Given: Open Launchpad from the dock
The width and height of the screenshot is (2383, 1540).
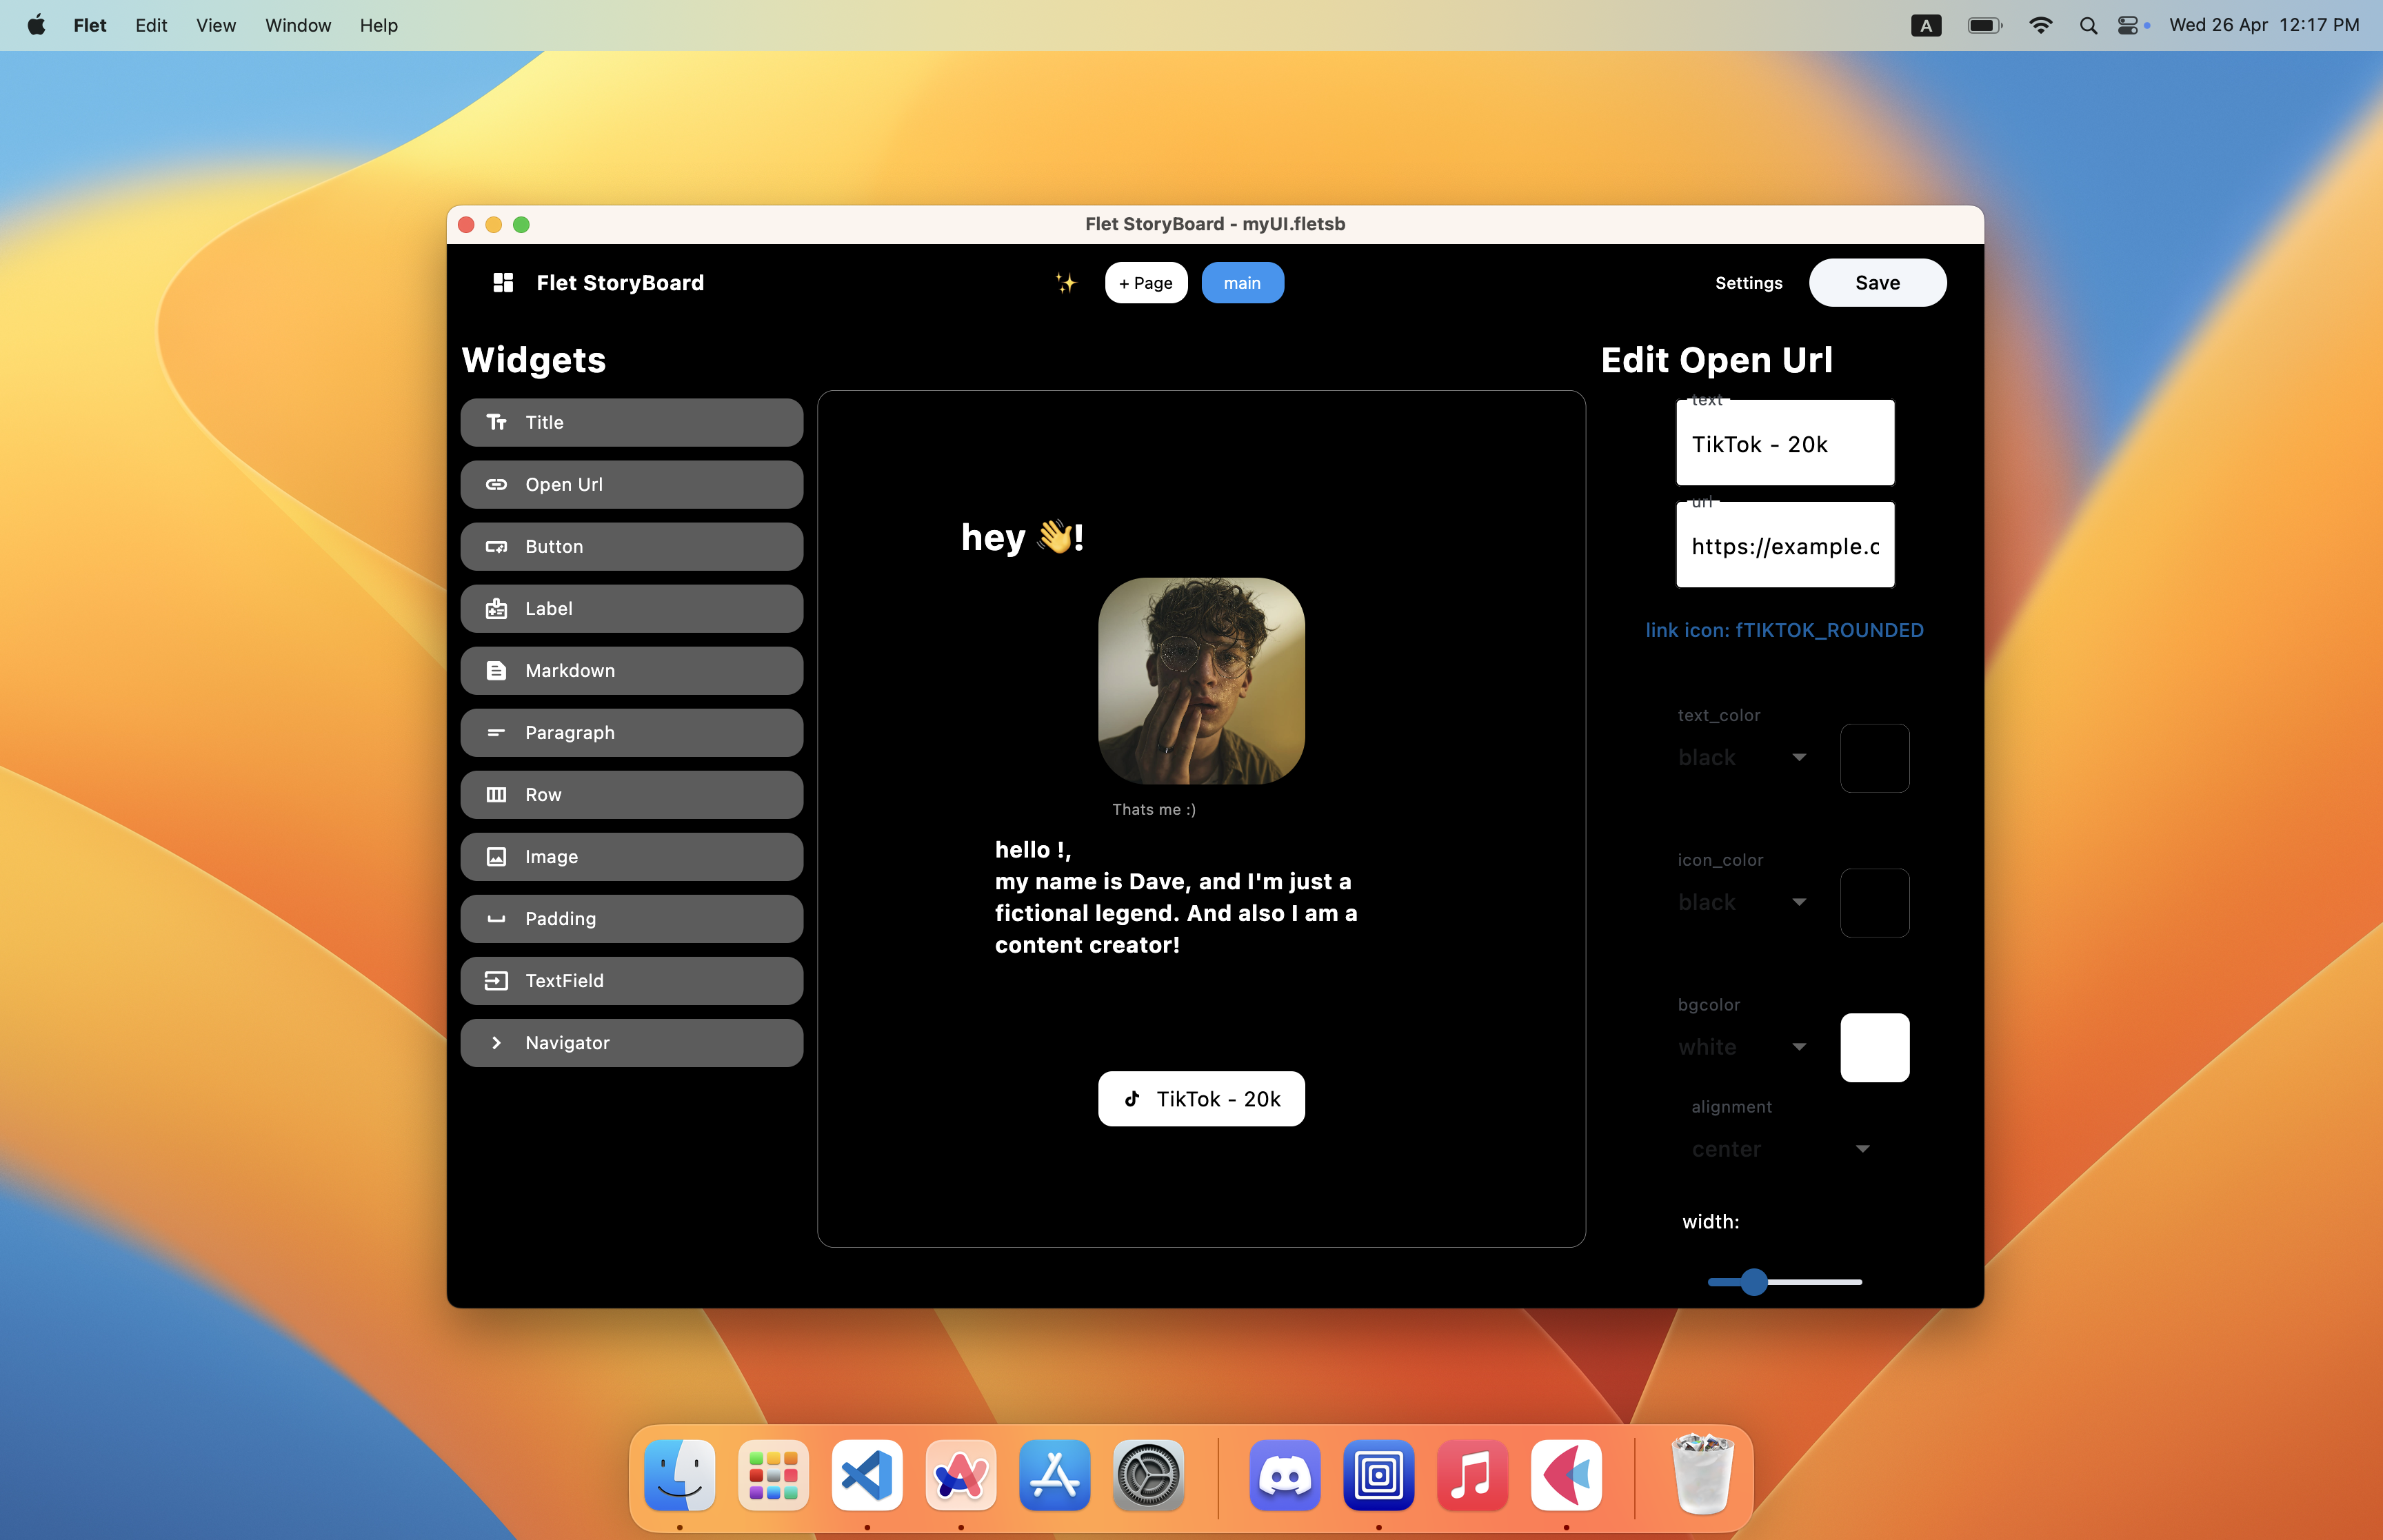Looking at the screenshot, I should pyautogui.click(x=773, y=1475).
